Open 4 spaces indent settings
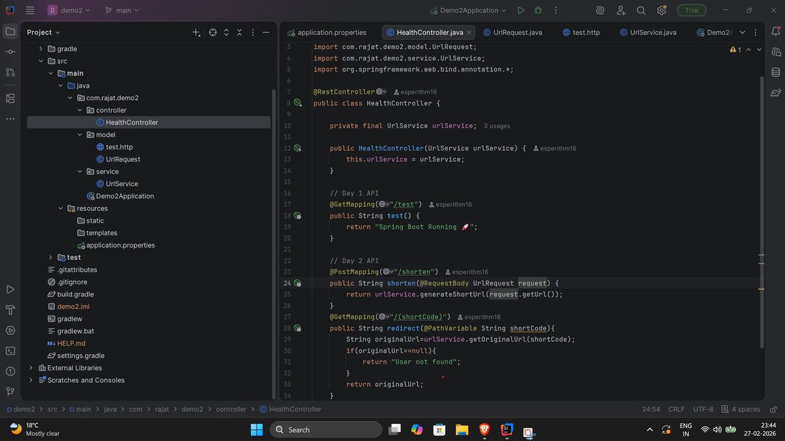 point(741,410)
